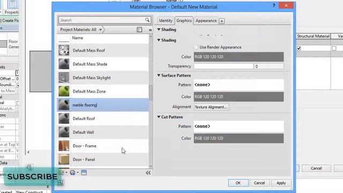Select Default Mass Shade material name
Screen dimensions: 343x193
90,64
